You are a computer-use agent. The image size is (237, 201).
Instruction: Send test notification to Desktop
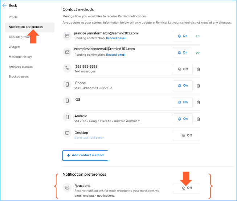pyautogui.click(x=89, y=138)
